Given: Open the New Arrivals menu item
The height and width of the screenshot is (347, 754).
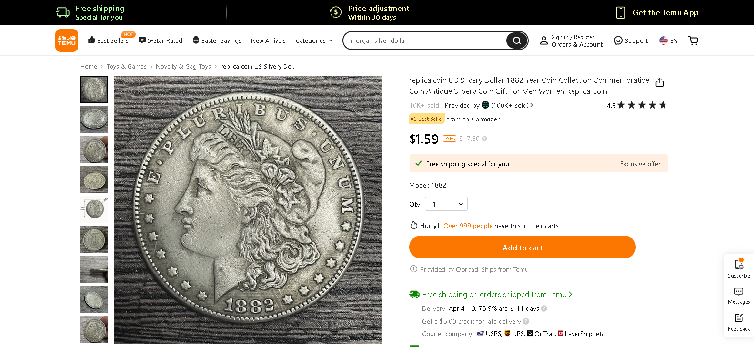Looking at the screenshot, I should (268, 41).
